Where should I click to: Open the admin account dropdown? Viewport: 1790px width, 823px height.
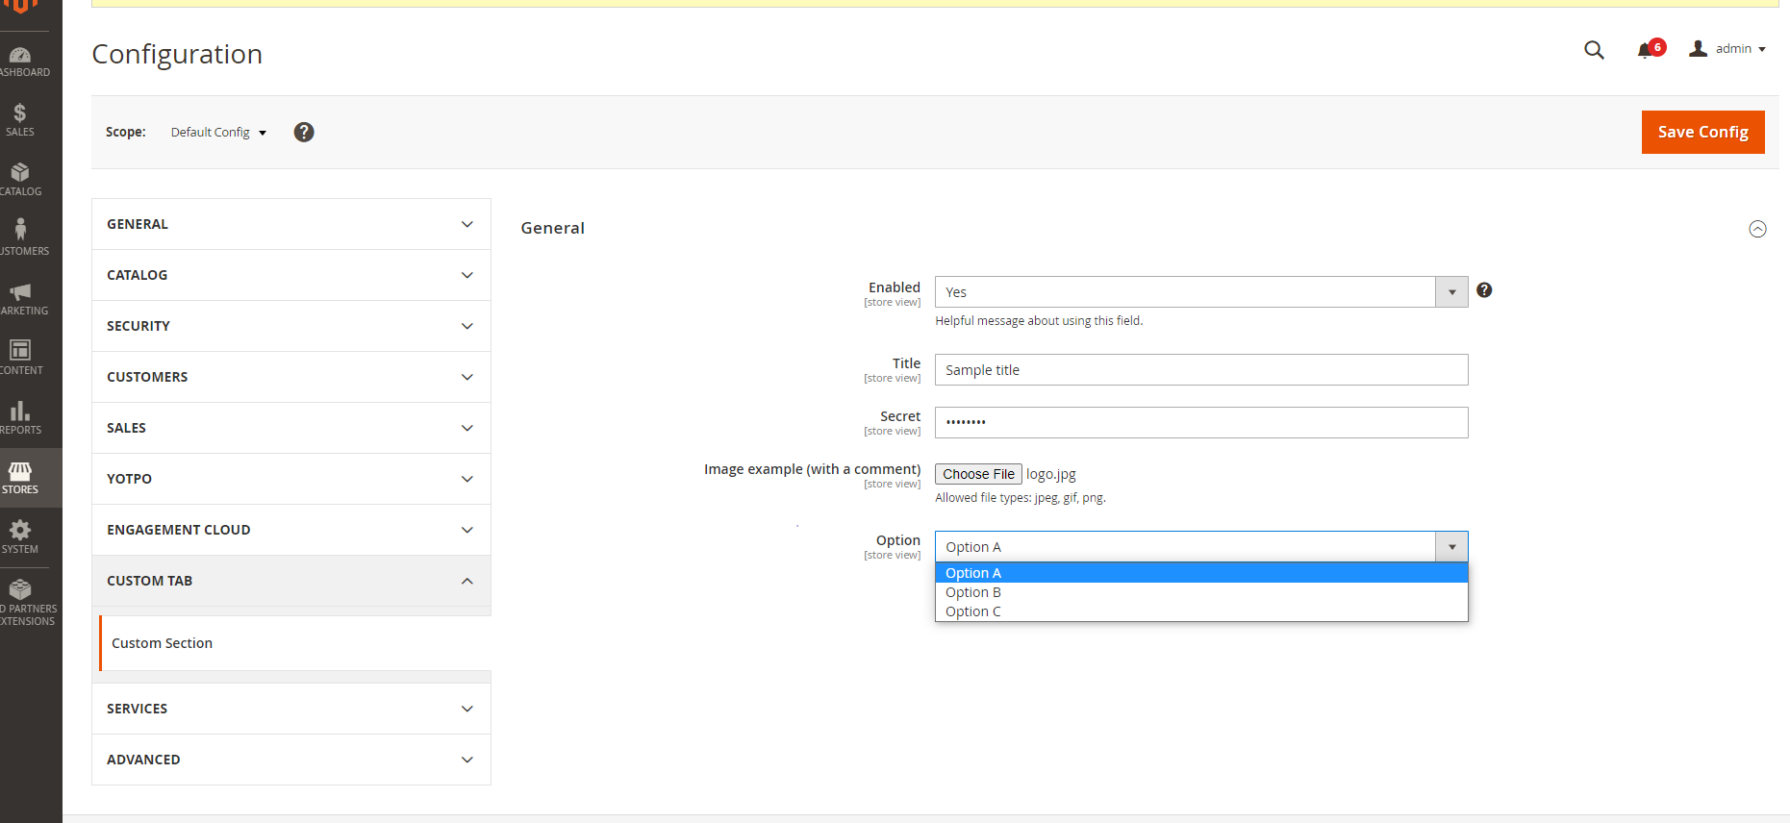coord(1727,49)
